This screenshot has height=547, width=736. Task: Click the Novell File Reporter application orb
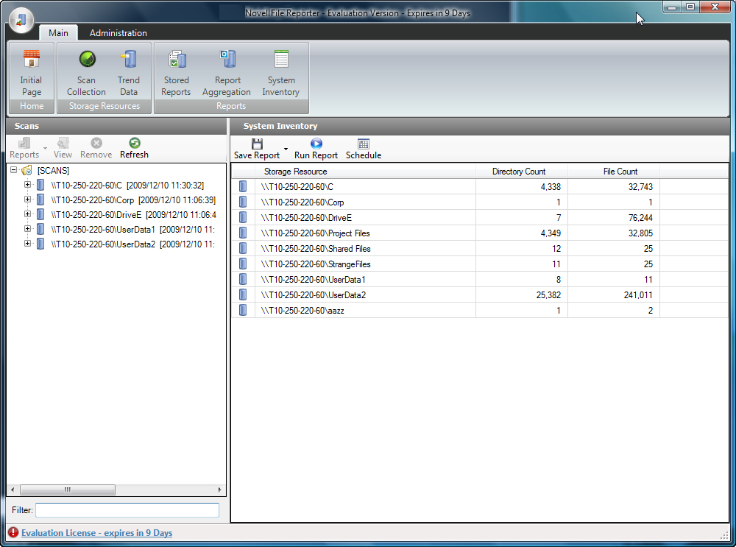(21, 20)
